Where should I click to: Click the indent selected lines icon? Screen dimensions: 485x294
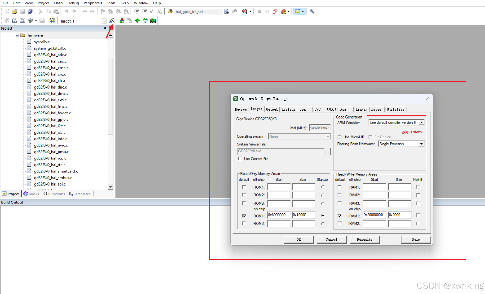137,11
